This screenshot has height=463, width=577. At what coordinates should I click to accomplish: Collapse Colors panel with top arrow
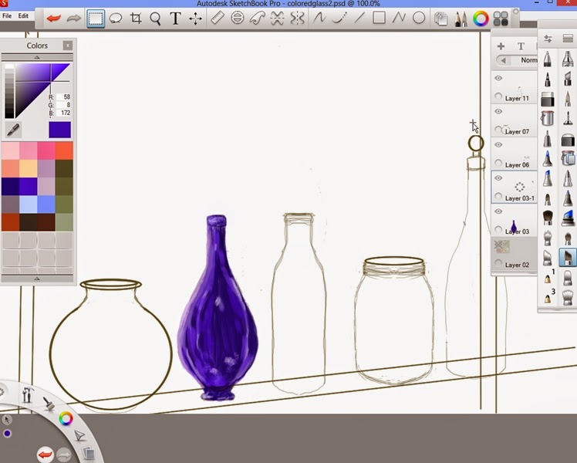click(37, 57)
